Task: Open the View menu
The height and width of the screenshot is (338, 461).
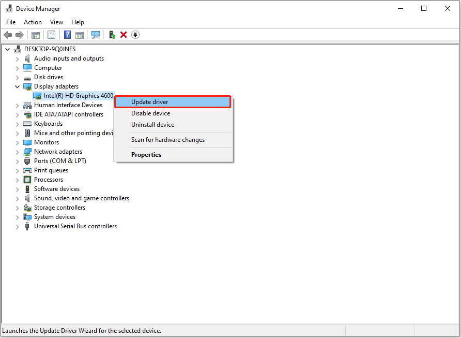Action: 56,22
